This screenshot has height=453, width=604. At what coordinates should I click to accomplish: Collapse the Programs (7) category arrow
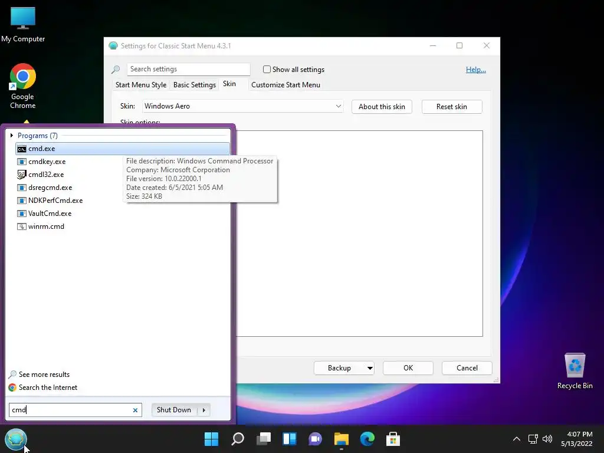pyautogui.click(x=12, y=136)
